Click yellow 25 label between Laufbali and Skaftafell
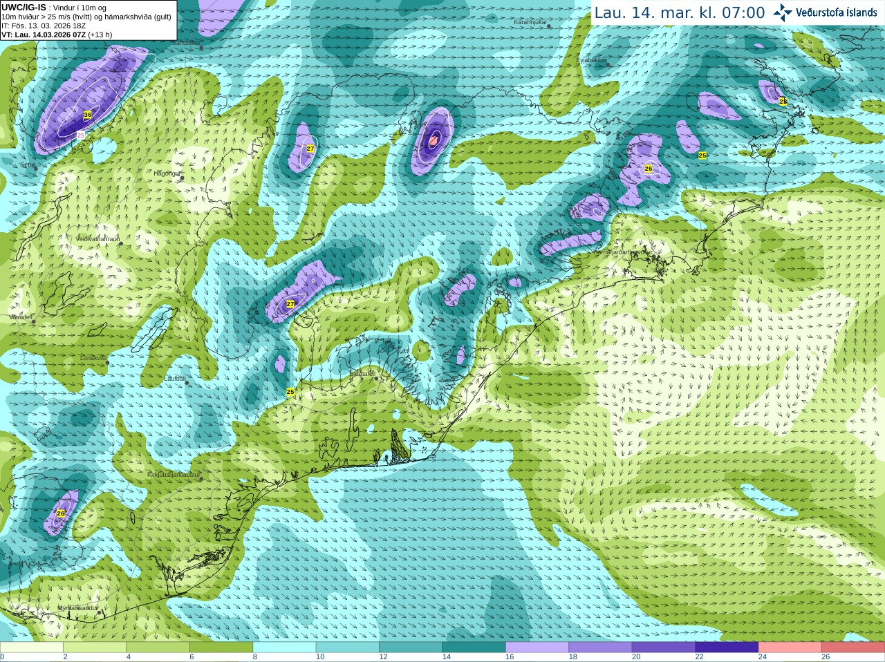 pyautogui.click(x=290, y=392)
